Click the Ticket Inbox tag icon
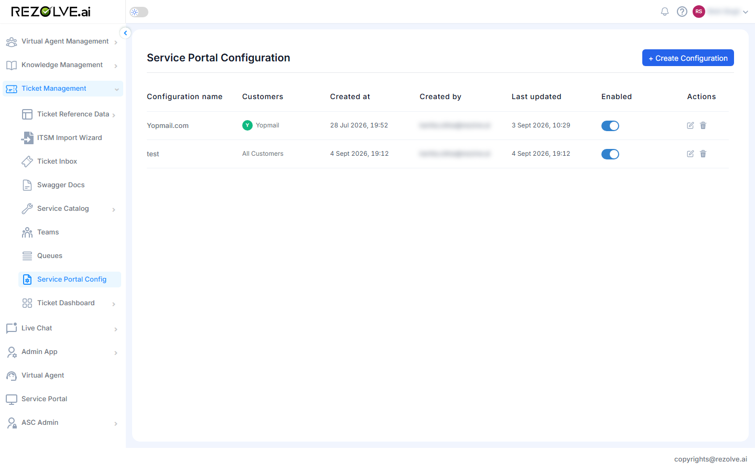Viewport: 755px width, 472px height. click(27, 162)
